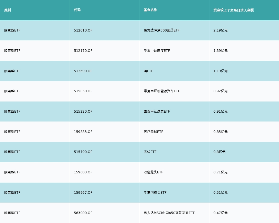
Task: Select code 563000.OF
Action: coord(83,213)
